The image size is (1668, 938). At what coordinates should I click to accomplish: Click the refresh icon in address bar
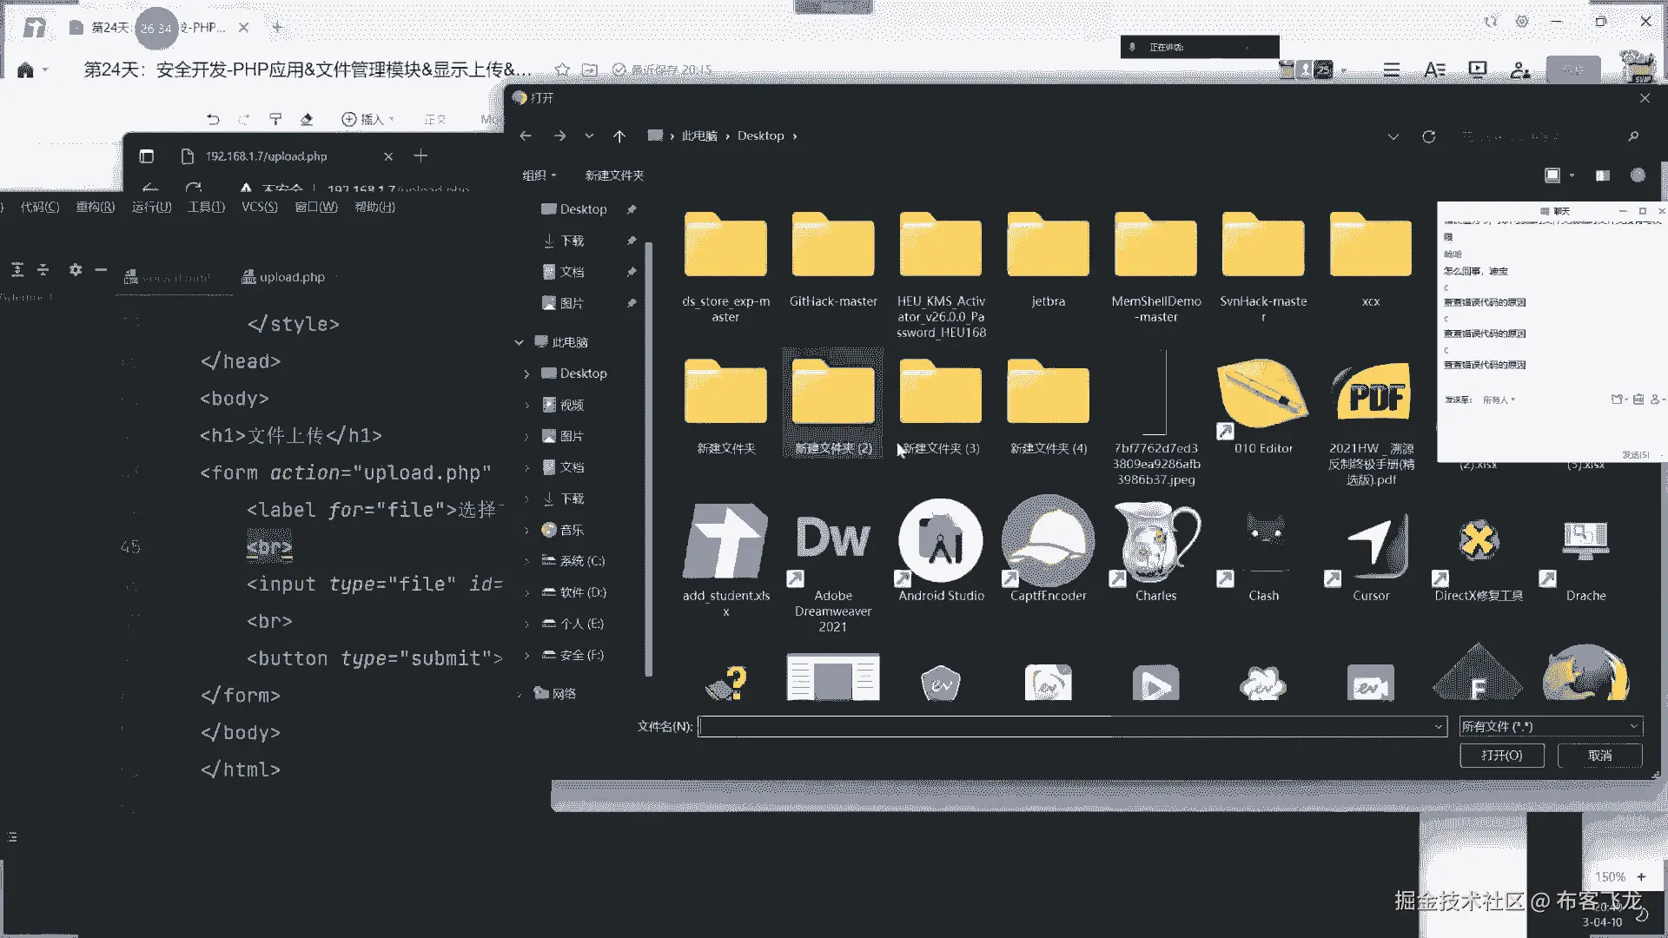(1428, 136)
